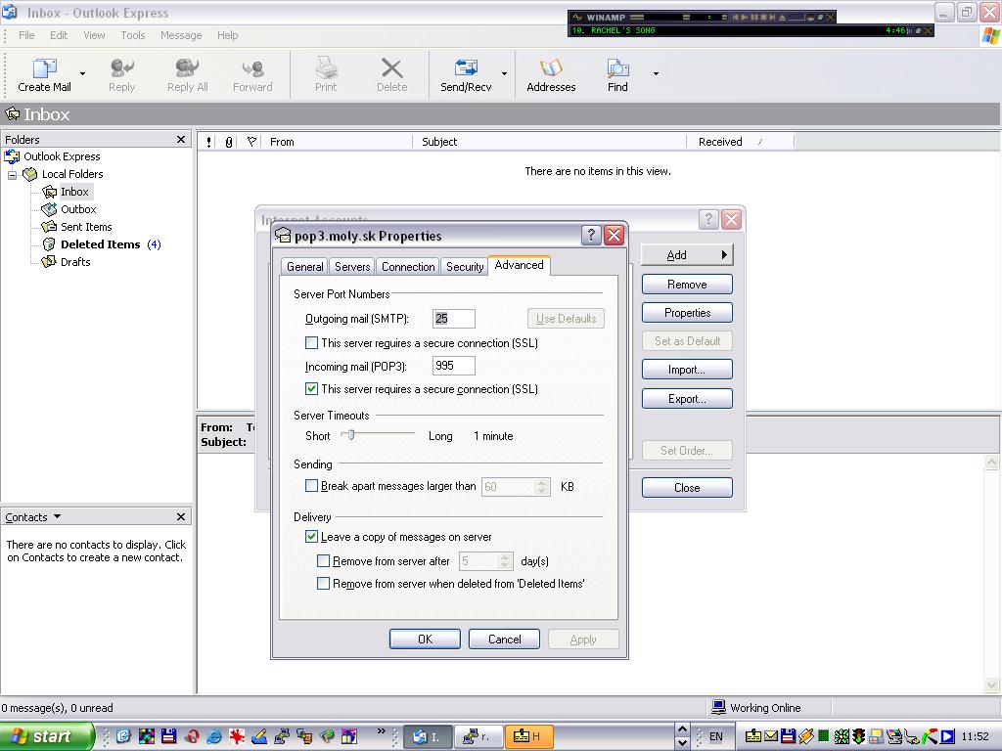
Task: Click the OK button in Properties dialog
Action: click(425, 640)
